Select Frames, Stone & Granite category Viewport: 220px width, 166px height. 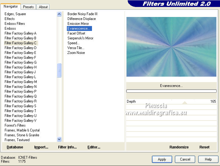click(x=22, y=135)
